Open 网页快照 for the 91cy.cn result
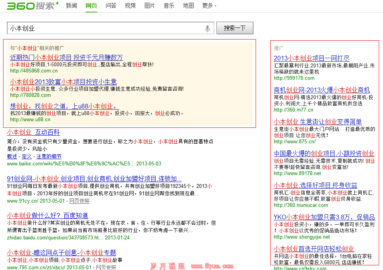 click(79, 201)
